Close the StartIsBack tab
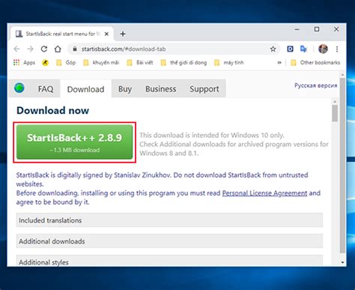 pyautogui.click(x=106, y=34)
